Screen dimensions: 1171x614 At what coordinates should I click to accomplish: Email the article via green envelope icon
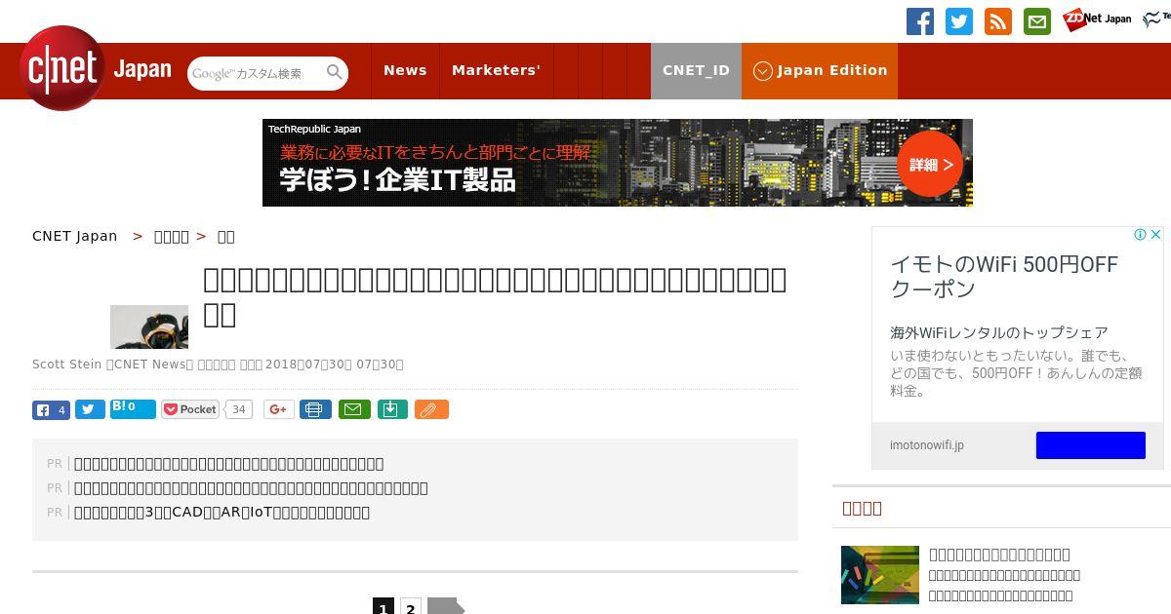coord(354,409)
